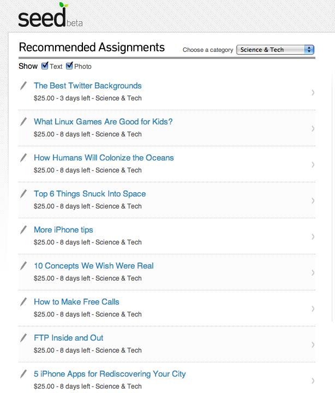The image size is (335, 393).
Task: Click pencil icon by Colonize the Oceans
Action: [23, 158]
